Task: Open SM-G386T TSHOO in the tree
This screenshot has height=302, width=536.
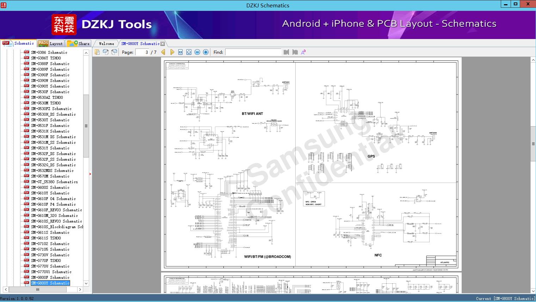Action: click(46, 58)
